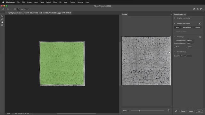
Task: Click the reset all settings icon beside Cancel
Action: (x=176, y=111)
